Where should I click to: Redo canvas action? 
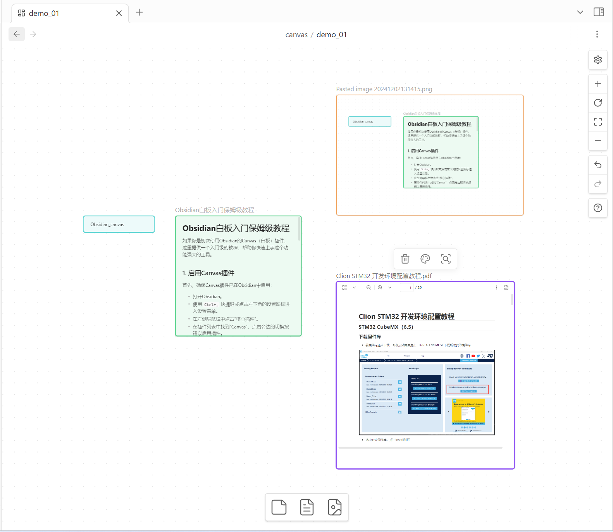point(598,184)
